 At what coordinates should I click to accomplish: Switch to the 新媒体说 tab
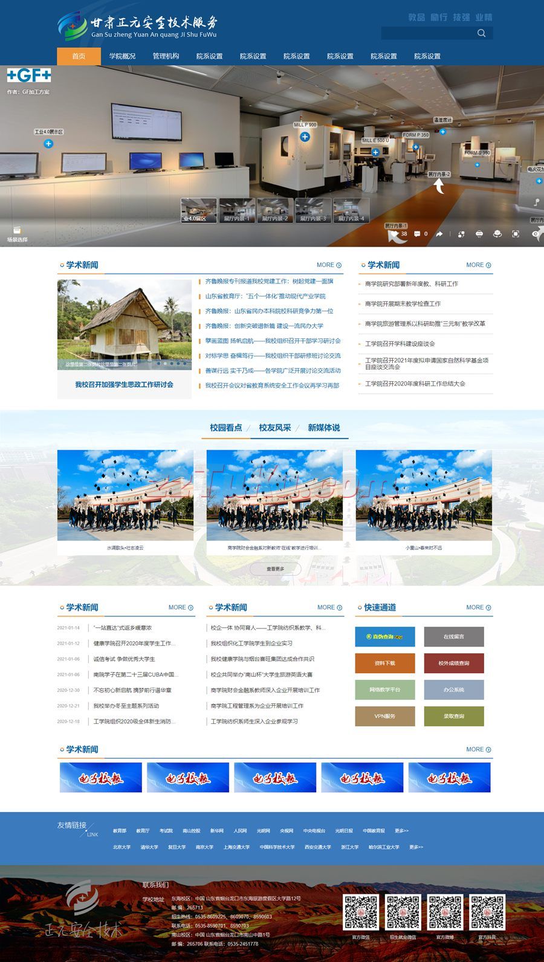(324, 427)
